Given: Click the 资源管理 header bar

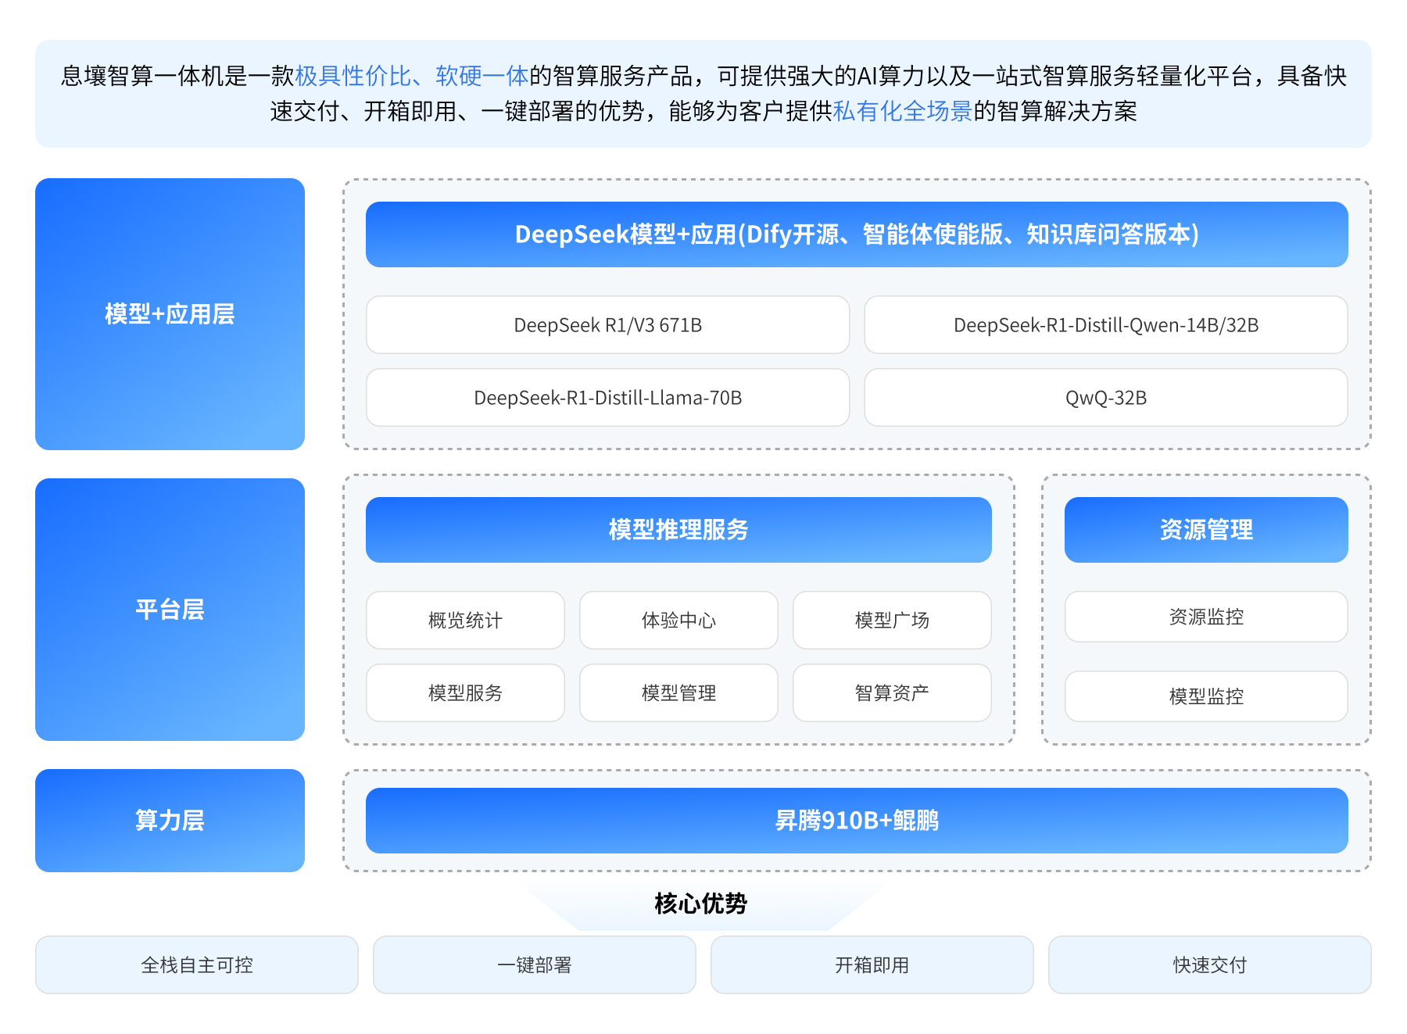Looking at the screenshot, I should pyautogui.click(x=1206, y=530).
